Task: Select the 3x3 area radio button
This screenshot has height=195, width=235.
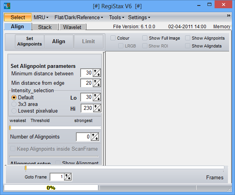Action: tap(14, 104)
